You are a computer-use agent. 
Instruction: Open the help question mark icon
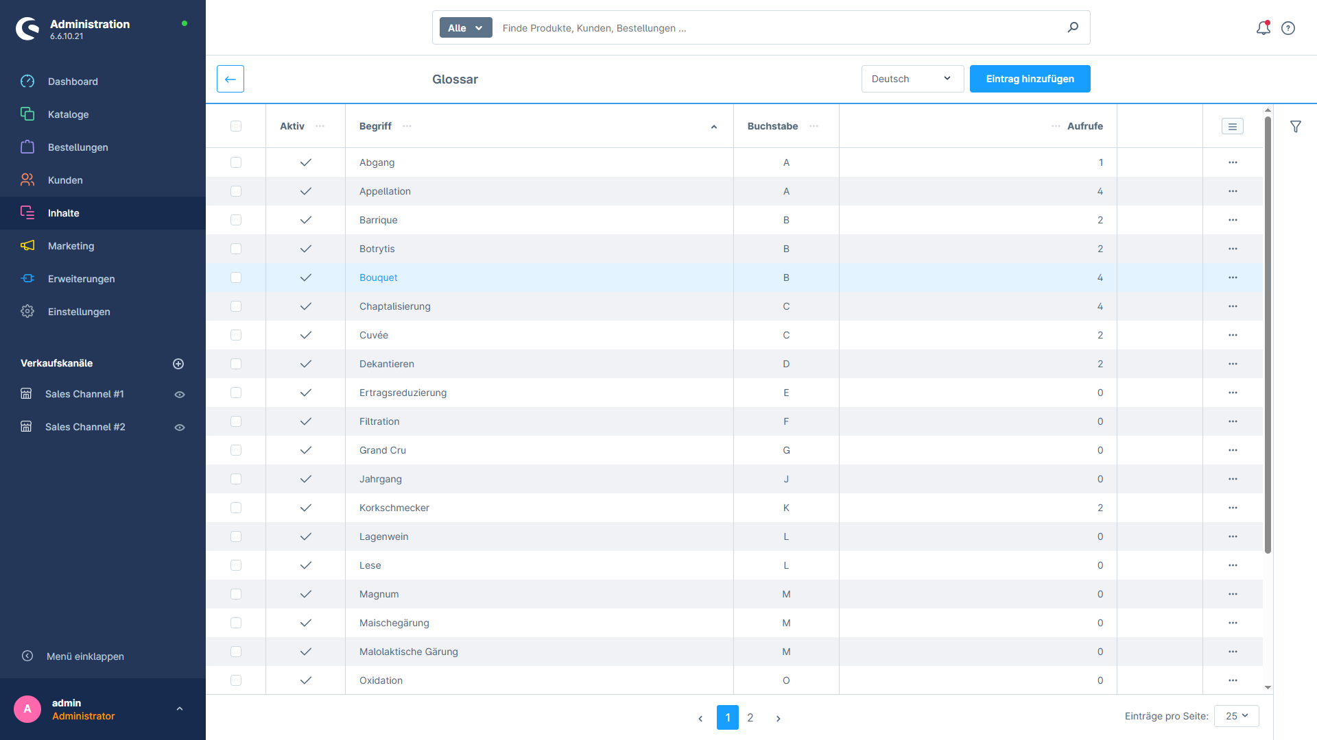coord(1288,28)
